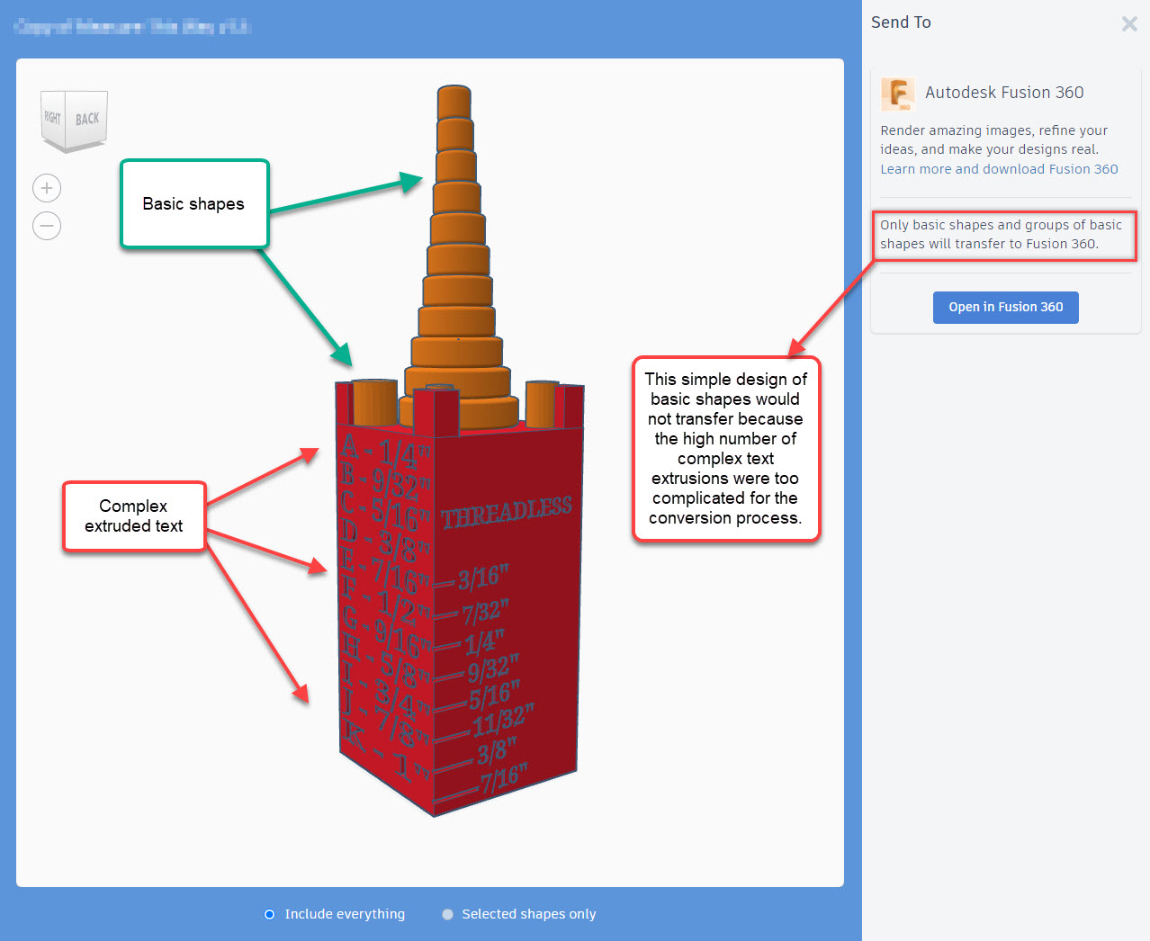
Task: Click the zoom out minus icon
Action: click(46, 226)
